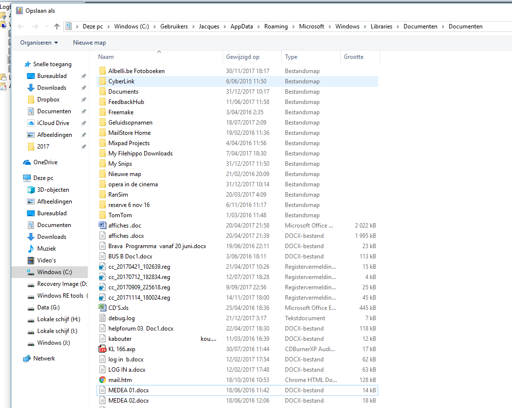Open Downloads under Deze pc
The width and height of the screenshot is (512, 408).
click(x=47, y=237)
